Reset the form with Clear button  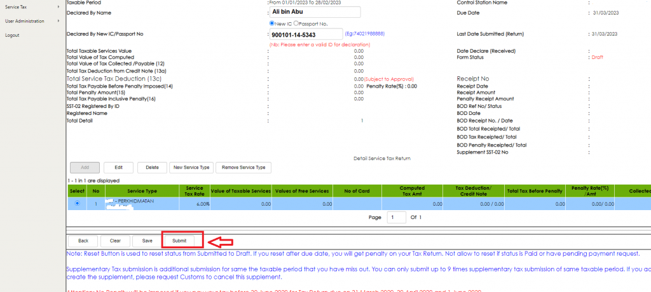(115, 241)
